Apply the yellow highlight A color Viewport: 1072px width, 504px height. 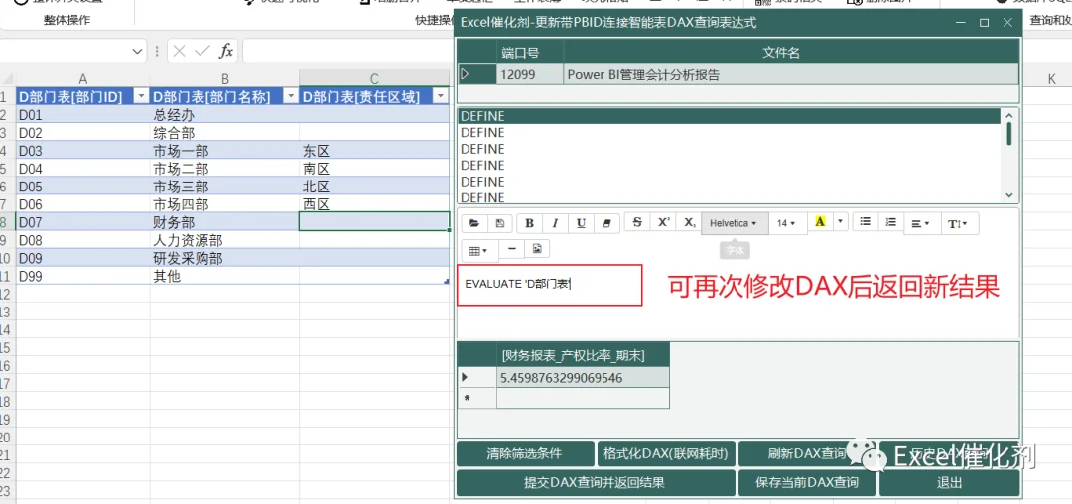[x=821, y=222]
